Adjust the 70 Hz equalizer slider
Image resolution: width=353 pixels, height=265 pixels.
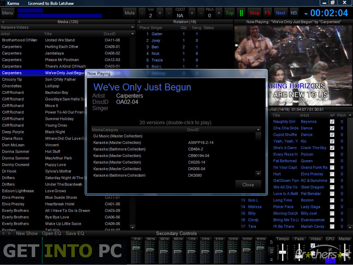click(137, 248)
